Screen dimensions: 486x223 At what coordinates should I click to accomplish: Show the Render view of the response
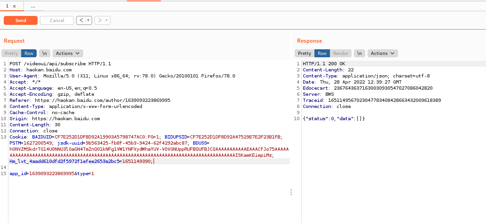(341, 54)
